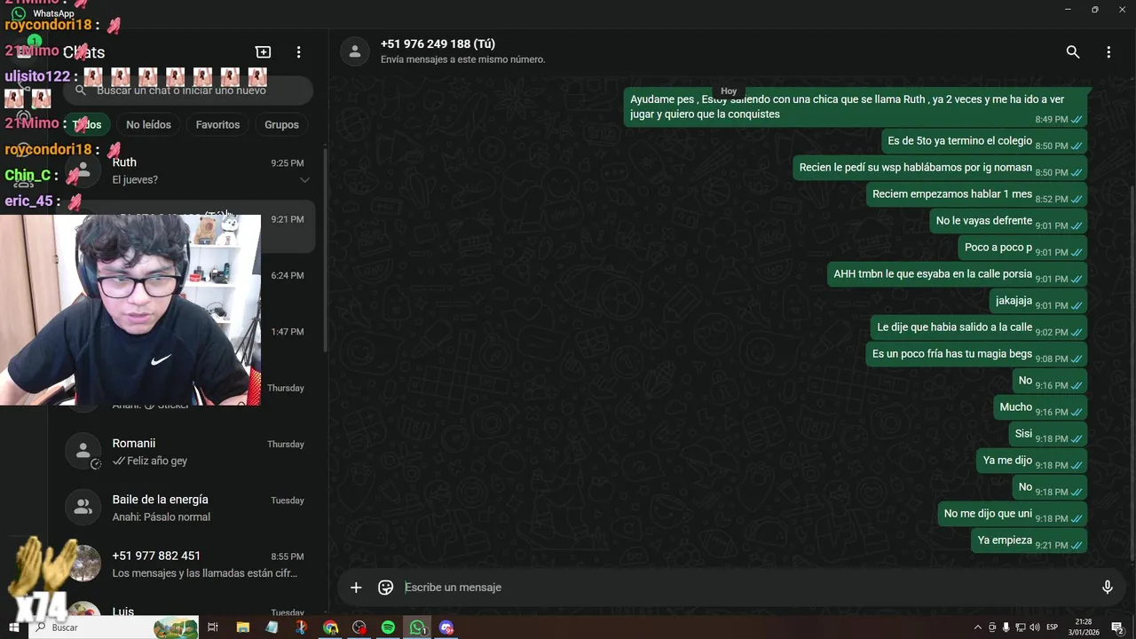This screenshot has height=639, width=1136.
Task: Click the message "Reciem empezamos hablar 1 mes"
Action: pos(976,194)
